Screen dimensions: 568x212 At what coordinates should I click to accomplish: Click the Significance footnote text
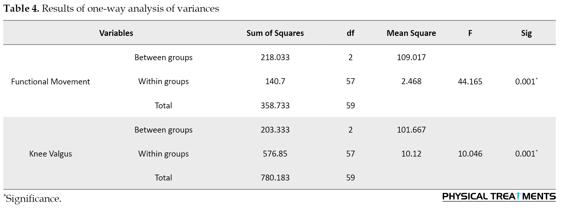[x=32, y=199]
